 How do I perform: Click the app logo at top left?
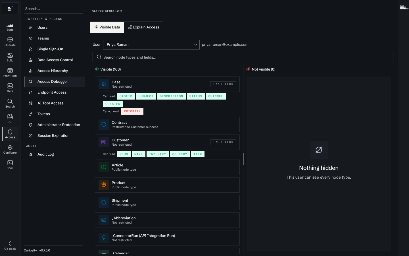pyautogui.click(x=10, y=9)
